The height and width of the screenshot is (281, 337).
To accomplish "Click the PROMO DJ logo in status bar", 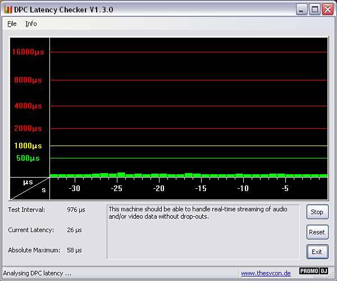I will coord(313,271).
